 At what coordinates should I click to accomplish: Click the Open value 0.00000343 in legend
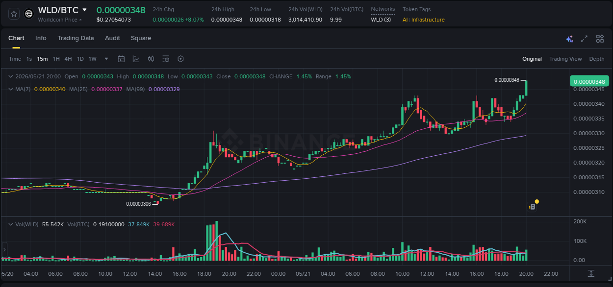pos(98,76)
